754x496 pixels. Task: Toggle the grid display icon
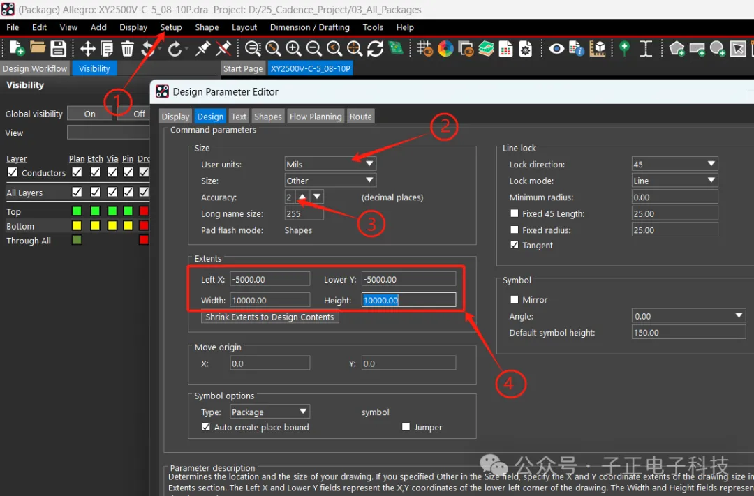click(x=424, y=49)
